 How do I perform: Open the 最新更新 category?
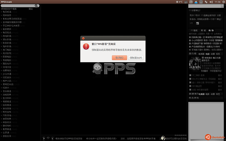click(7, 29)
